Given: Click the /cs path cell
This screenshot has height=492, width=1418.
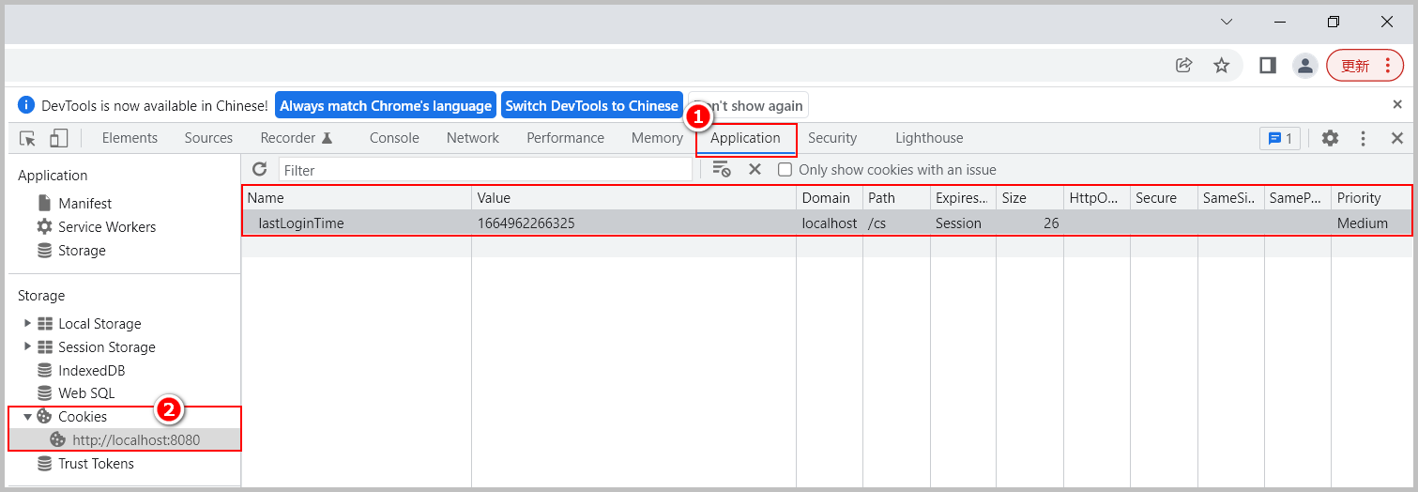Looking at the screenshot, I should (x=896, y=223).
